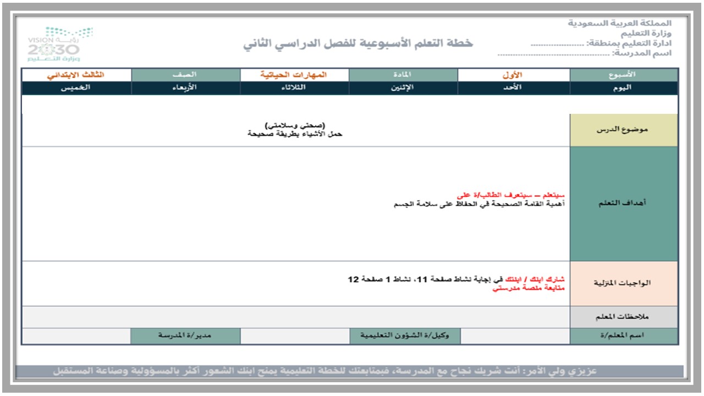Click the المهارات الحياتية subject cell
The width and height of the screenshot is (704, 396).
click(295, 73)
